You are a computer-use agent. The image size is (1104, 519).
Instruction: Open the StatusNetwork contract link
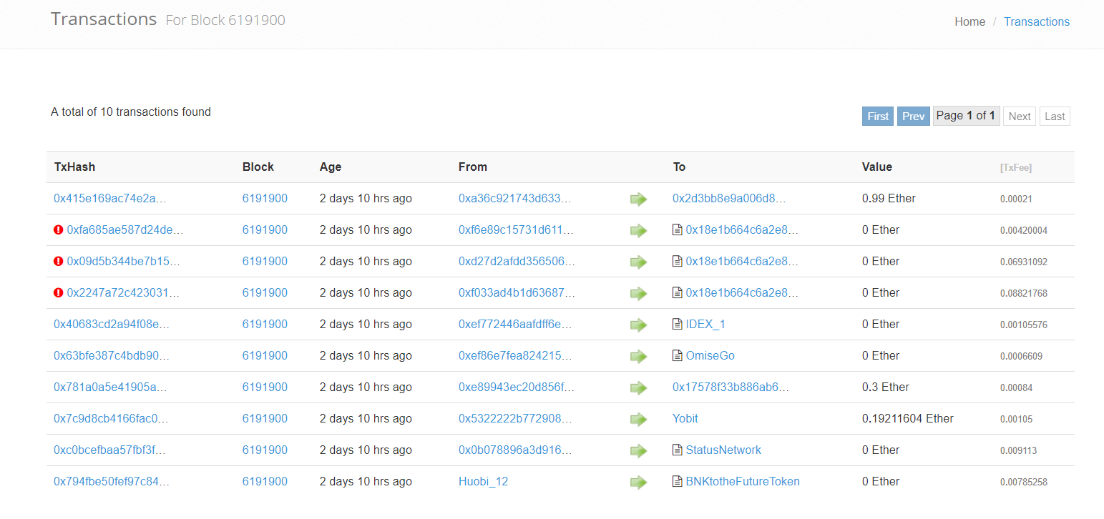723,450
